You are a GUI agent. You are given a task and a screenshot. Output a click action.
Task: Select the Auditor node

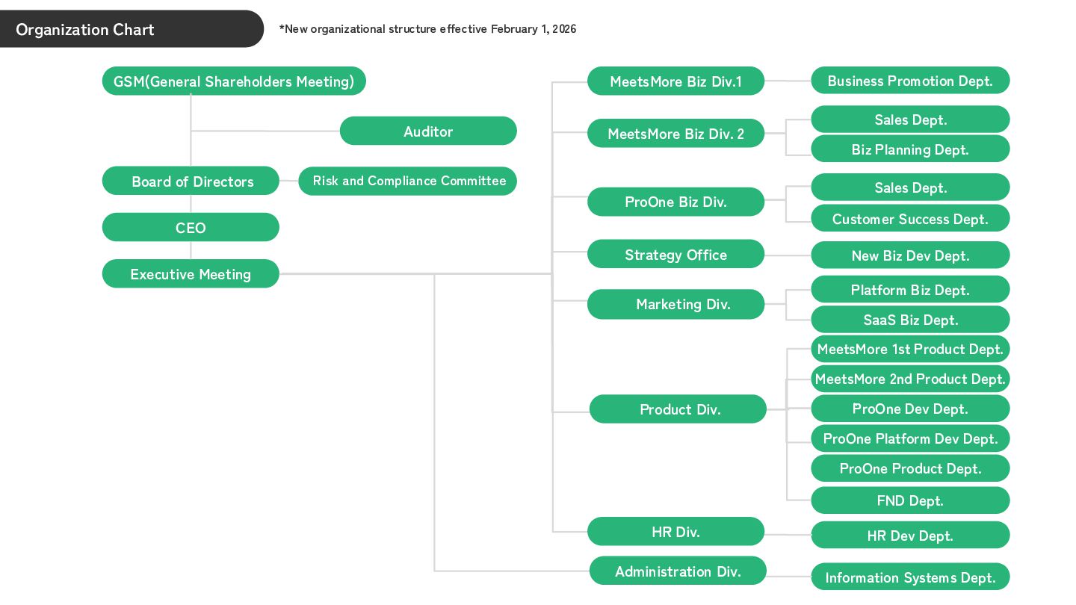(x=428, y=131)
